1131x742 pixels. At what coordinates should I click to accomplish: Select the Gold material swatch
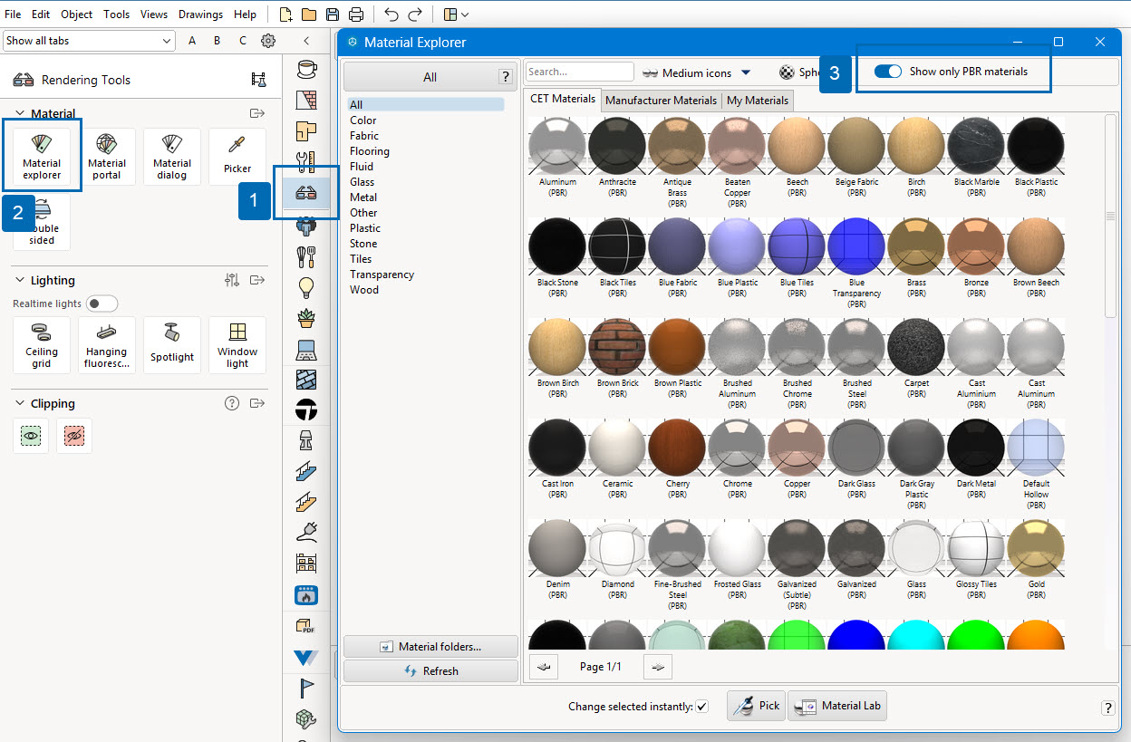point(1036,548)
